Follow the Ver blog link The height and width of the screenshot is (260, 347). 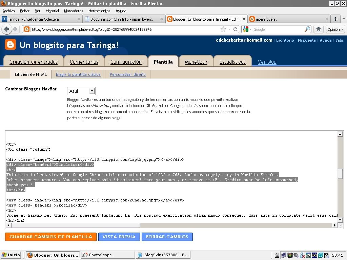click(x=267, y=62)
